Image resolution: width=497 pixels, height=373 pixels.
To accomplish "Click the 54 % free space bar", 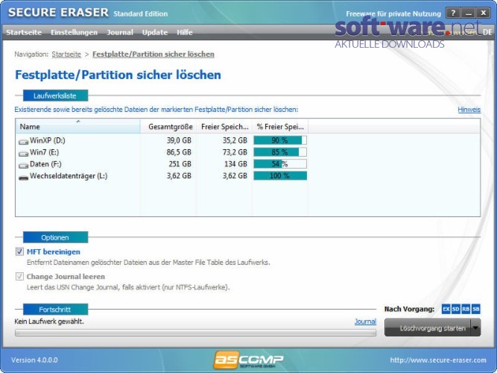I will pyautogui.click(x=280, y=164).
